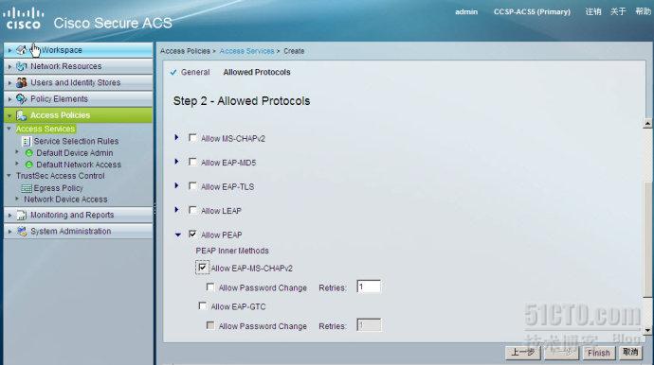
Task: Open Egress Policy item
Action: click(59, 188)
